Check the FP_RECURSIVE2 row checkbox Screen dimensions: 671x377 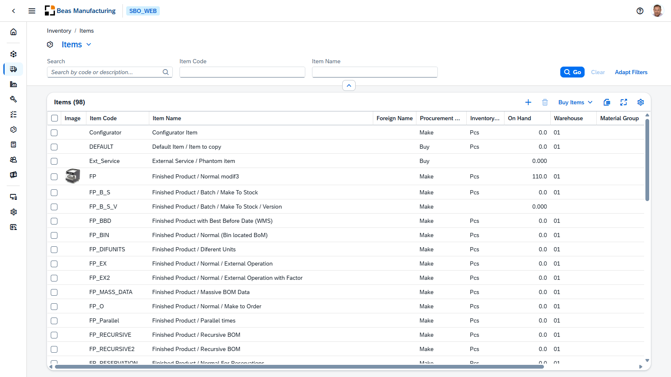(54, 349)
